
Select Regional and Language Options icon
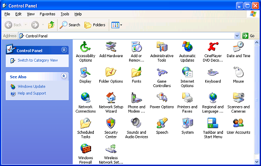click(213, 98)
